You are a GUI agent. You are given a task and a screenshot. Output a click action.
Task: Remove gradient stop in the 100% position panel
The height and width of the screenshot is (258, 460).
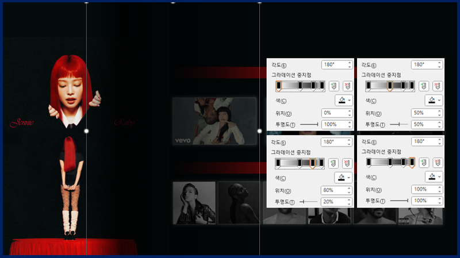(438, 163)
